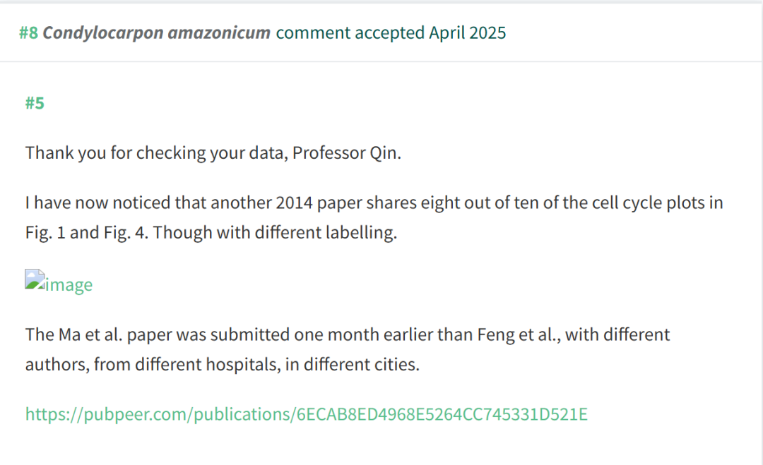This screenshot has height=465, width=763.
Task: Click the paragraph beginning "I have now noticed"
Action: [374, 217]
